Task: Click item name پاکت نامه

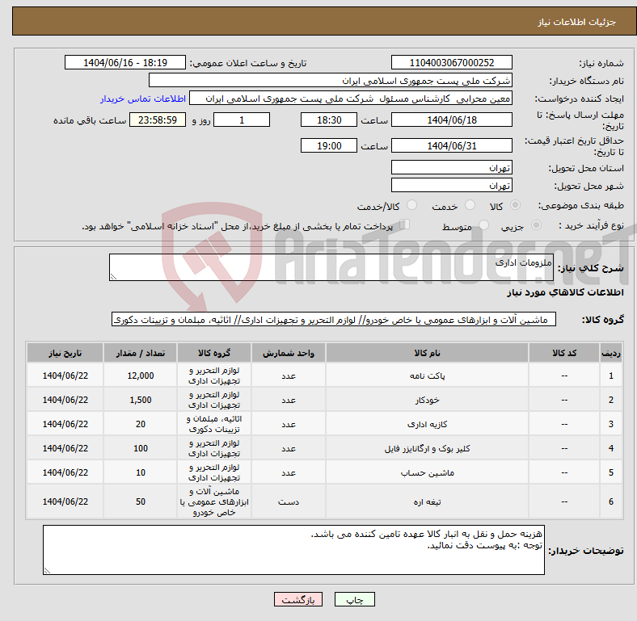Action: pyautogui.click(x=427, y=376)
